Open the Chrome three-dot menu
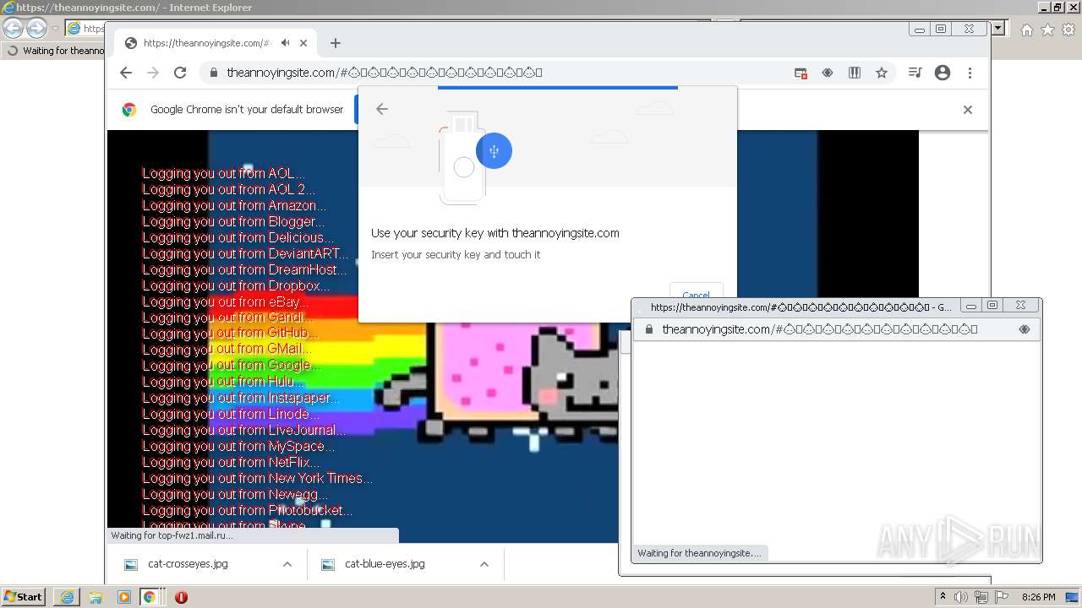This screenshot has width=1082, height=608. 970,73
